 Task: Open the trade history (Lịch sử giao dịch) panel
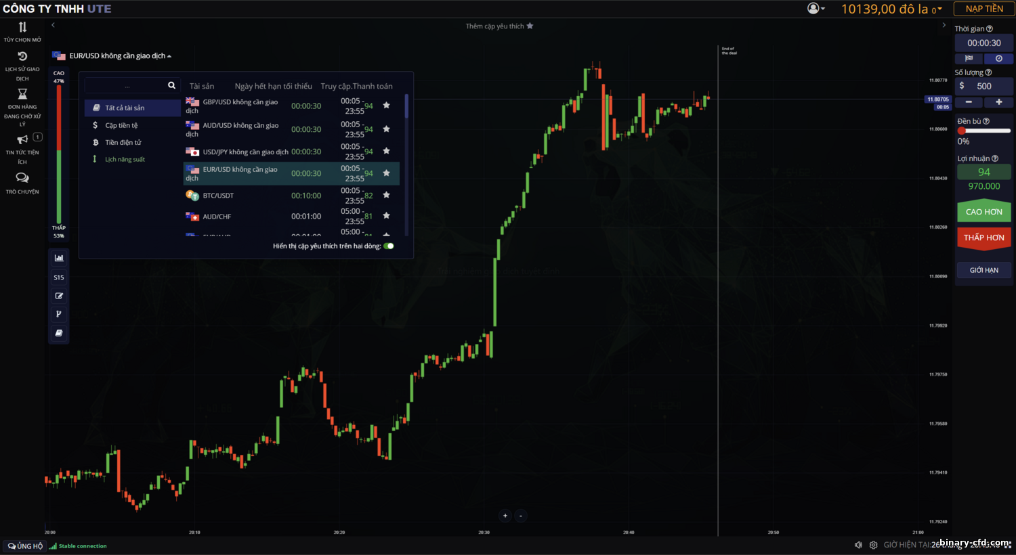click(x=22, y=57)
